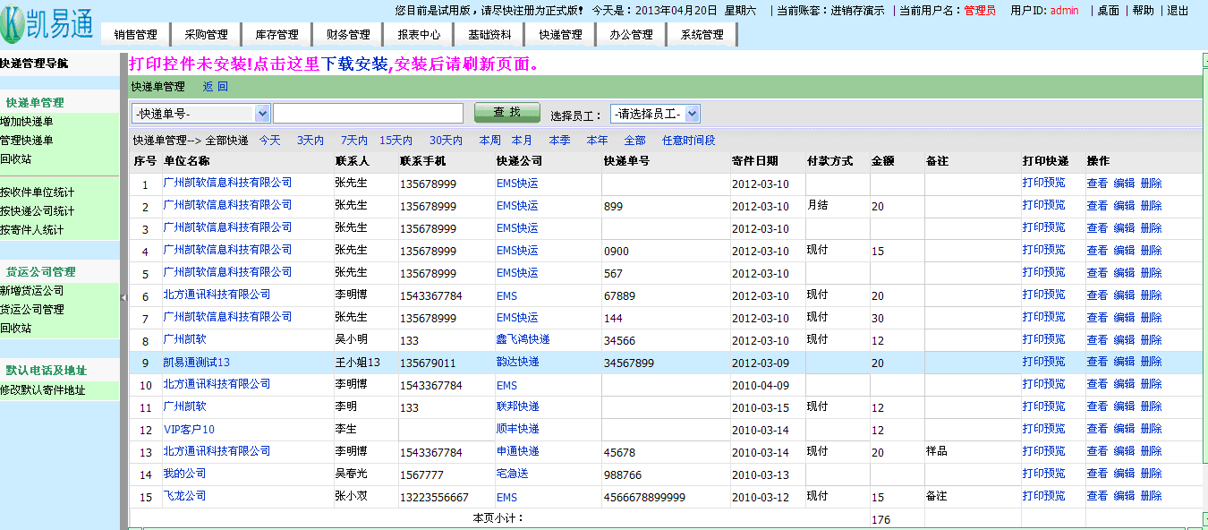Click 编辑 for 我的公司 row

pyautogui.click(x=1124, y=474)
